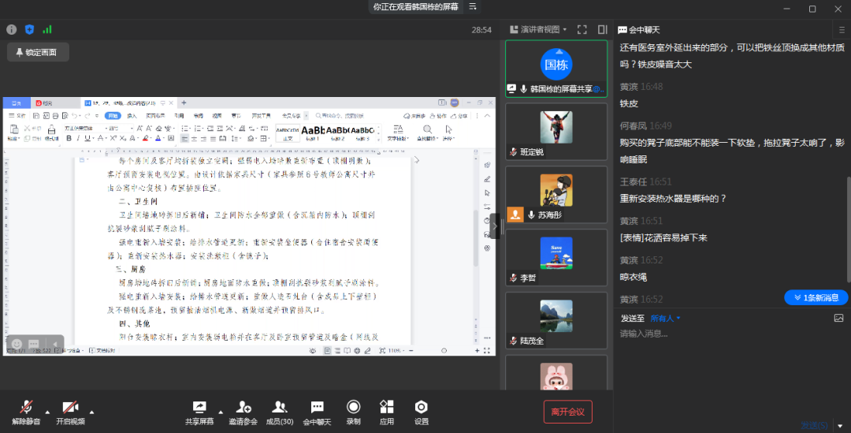Click the Leave Meeting (离开会议) button
This screenshot has width=851, height=433.
567,412
